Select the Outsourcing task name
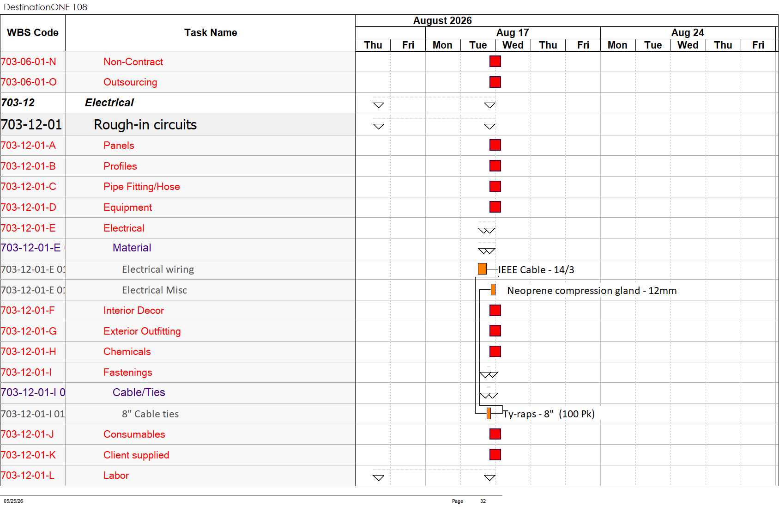The height and width of the screenshot is (507, 779). point(130,82)
